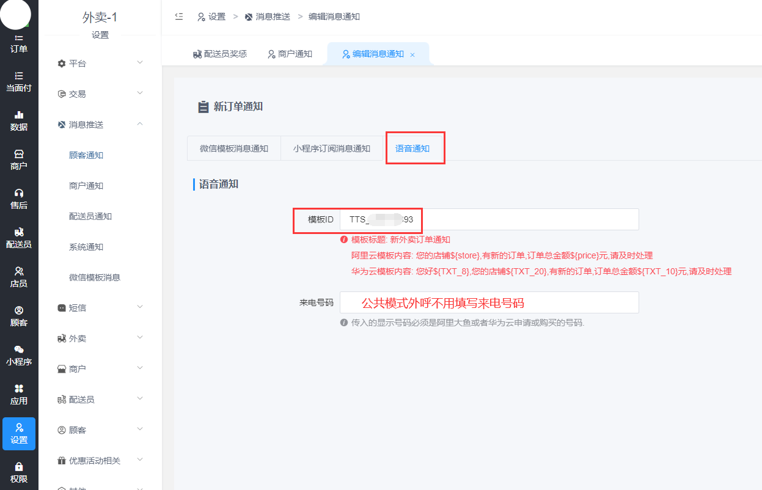The image size is (762, 490).
Task: Expand the 平台 settings menu
Action: (100, 64)
